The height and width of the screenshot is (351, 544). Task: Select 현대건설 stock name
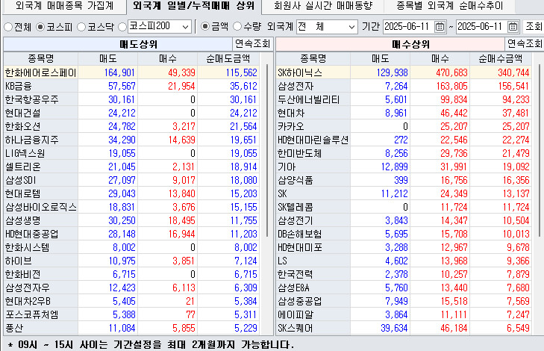point(23,113)
